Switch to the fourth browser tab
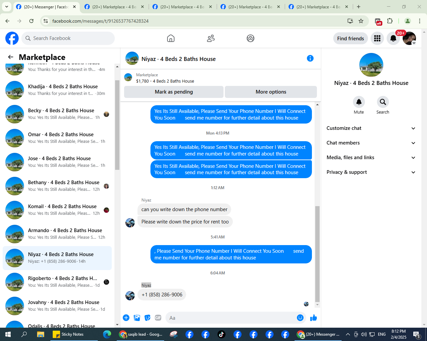Image resolution: width=427 pixels, height=341 pixels. coord(251,7)
